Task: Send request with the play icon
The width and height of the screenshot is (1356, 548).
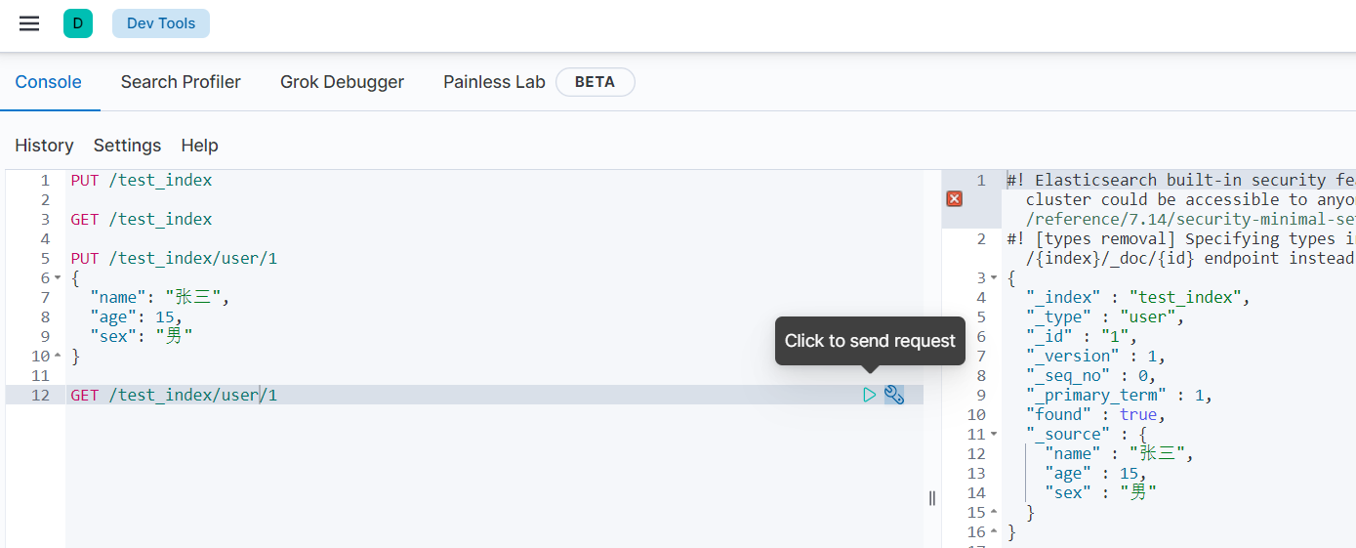Action: pos(869,395)
